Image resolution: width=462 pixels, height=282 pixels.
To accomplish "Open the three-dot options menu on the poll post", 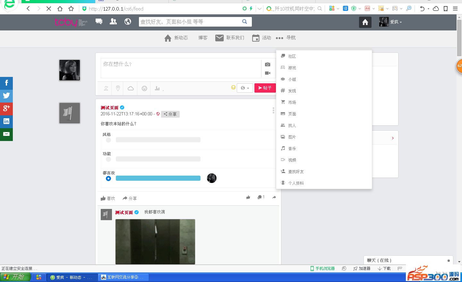I will (273, 111).
